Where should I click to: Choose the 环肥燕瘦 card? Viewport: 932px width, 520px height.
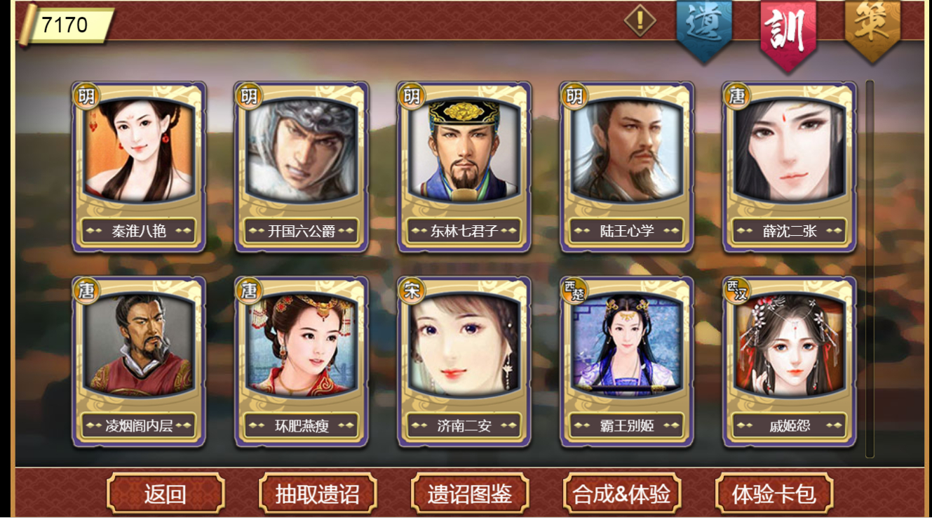point(302,362)
